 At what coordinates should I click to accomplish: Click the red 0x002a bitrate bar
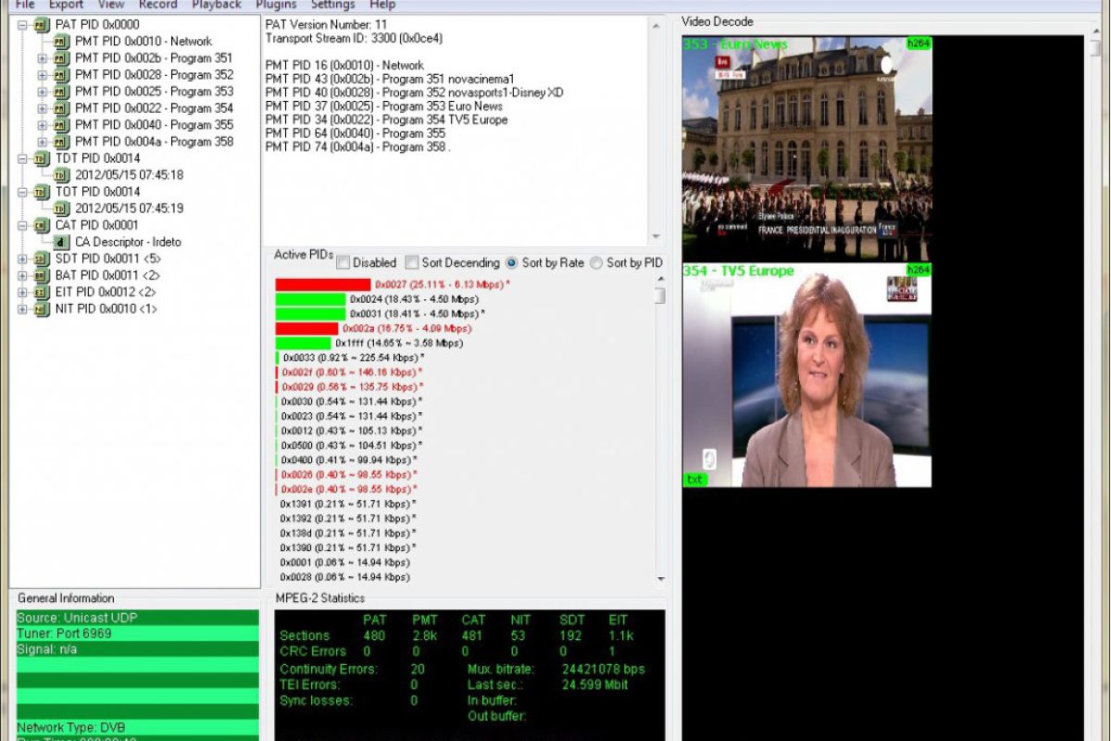pos(306,328)
